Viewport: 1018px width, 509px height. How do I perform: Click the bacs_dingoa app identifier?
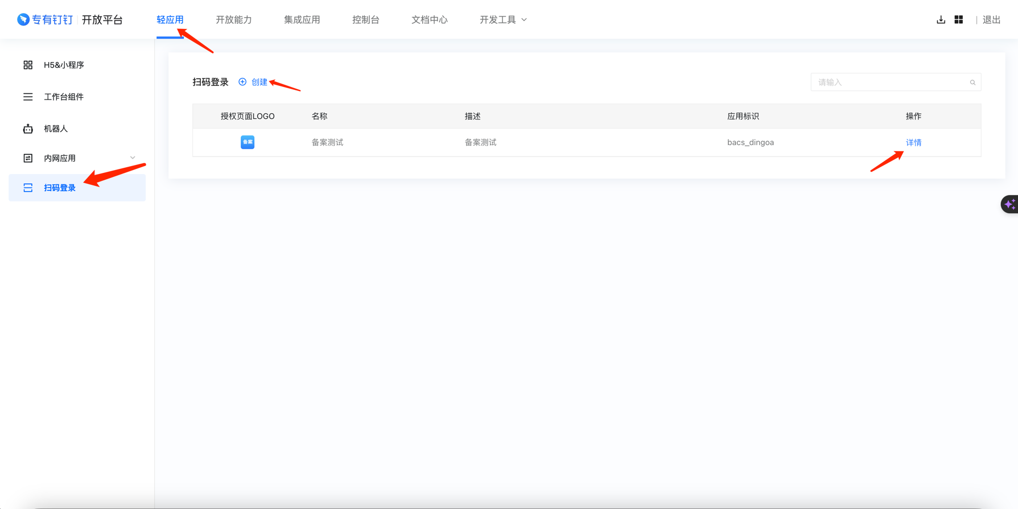(751, 142)
